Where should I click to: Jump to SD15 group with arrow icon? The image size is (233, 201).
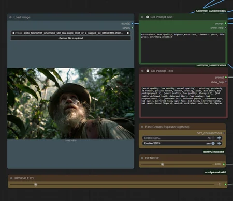[x=220, y=143]
